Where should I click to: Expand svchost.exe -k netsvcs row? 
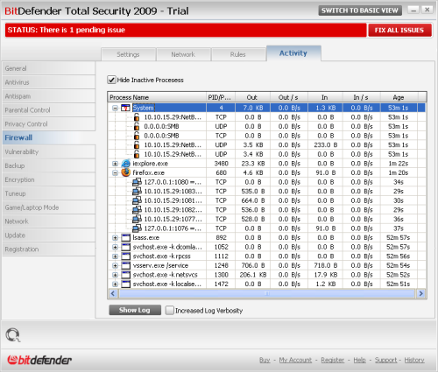115,275
